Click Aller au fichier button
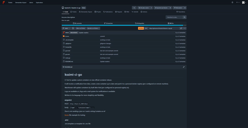 click(81, 28)
